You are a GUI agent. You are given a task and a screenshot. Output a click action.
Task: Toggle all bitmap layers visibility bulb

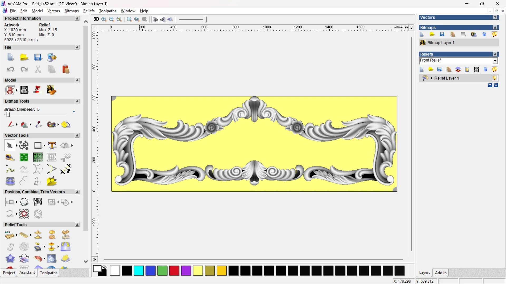[494, 34]
